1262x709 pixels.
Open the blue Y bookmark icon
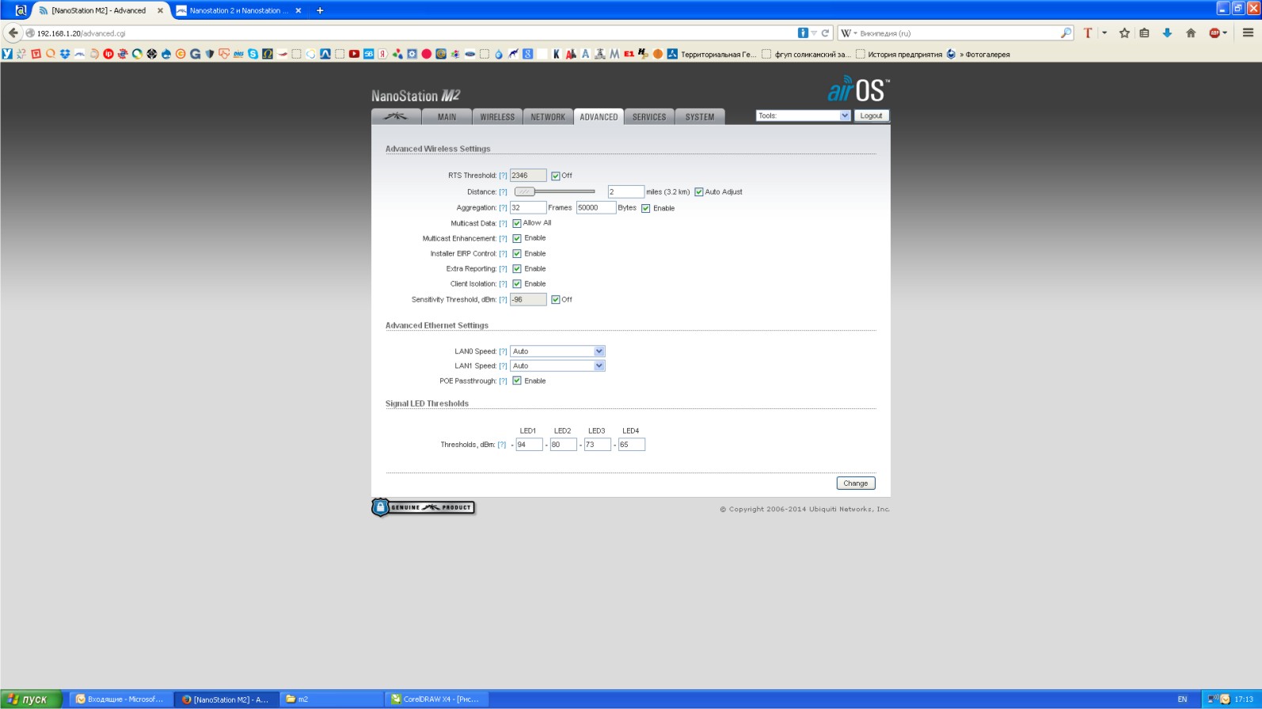(x=6, y=54)
